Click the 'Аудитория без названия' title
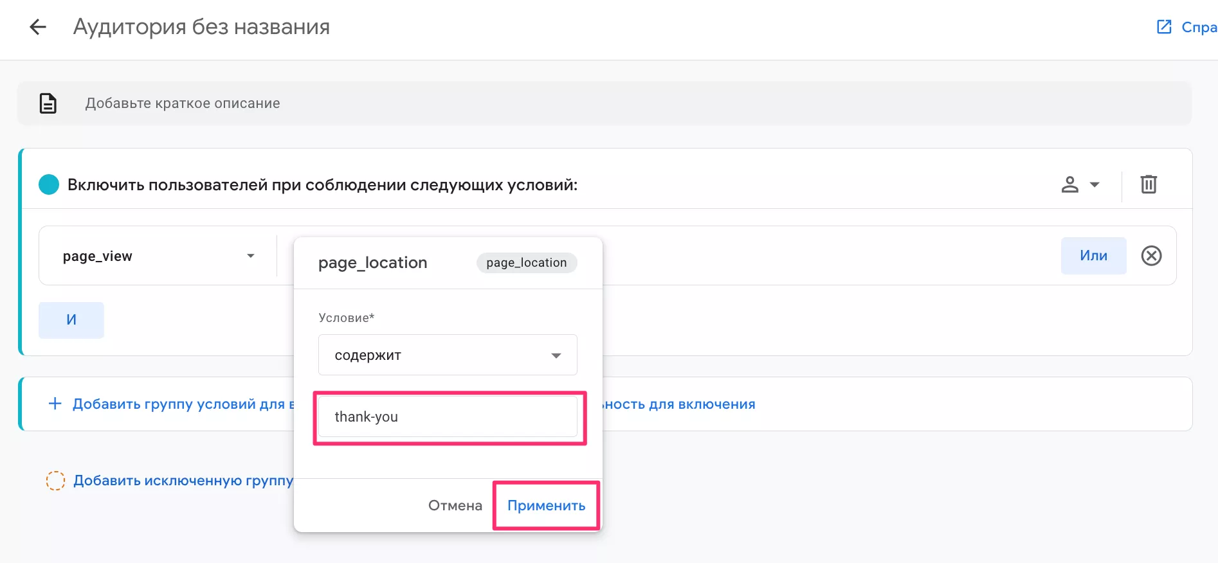1218x563 pixels. [201, 27]
